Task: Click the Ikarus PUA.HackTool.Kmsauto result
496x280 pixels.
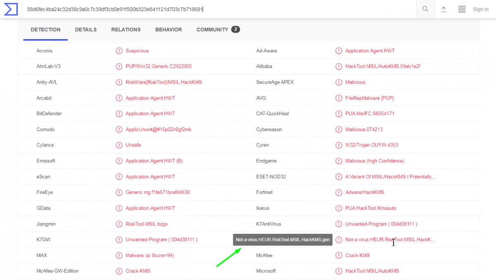Action: [371, 208]
